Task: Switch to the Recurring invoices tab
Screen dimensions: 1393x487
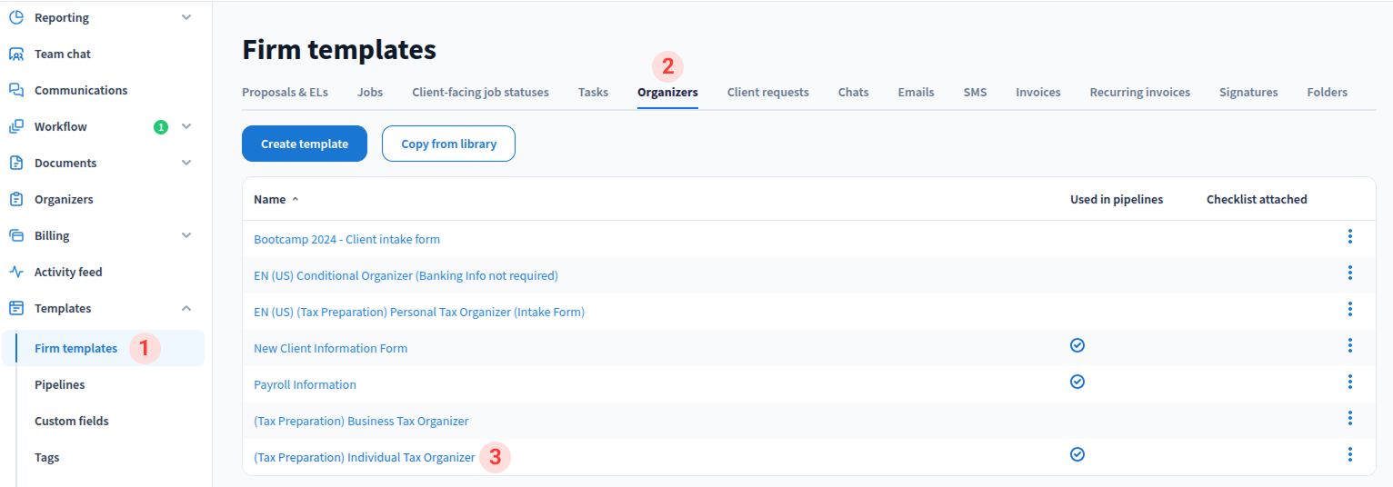Action: click(x=1139, y=92)
